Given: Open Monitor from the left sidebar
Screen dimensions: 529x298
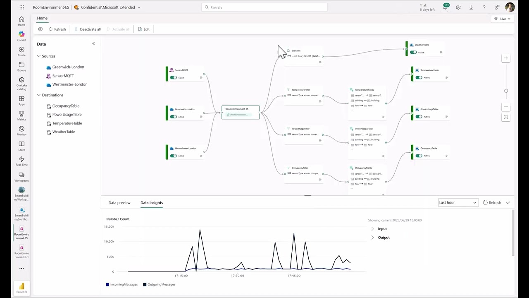Looking at the screenshot, I should point(21,131).
